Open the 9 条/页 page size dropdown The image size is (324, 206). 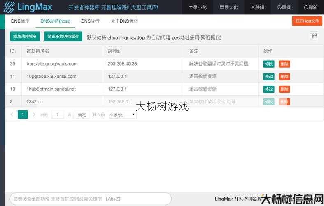(122, 115)
